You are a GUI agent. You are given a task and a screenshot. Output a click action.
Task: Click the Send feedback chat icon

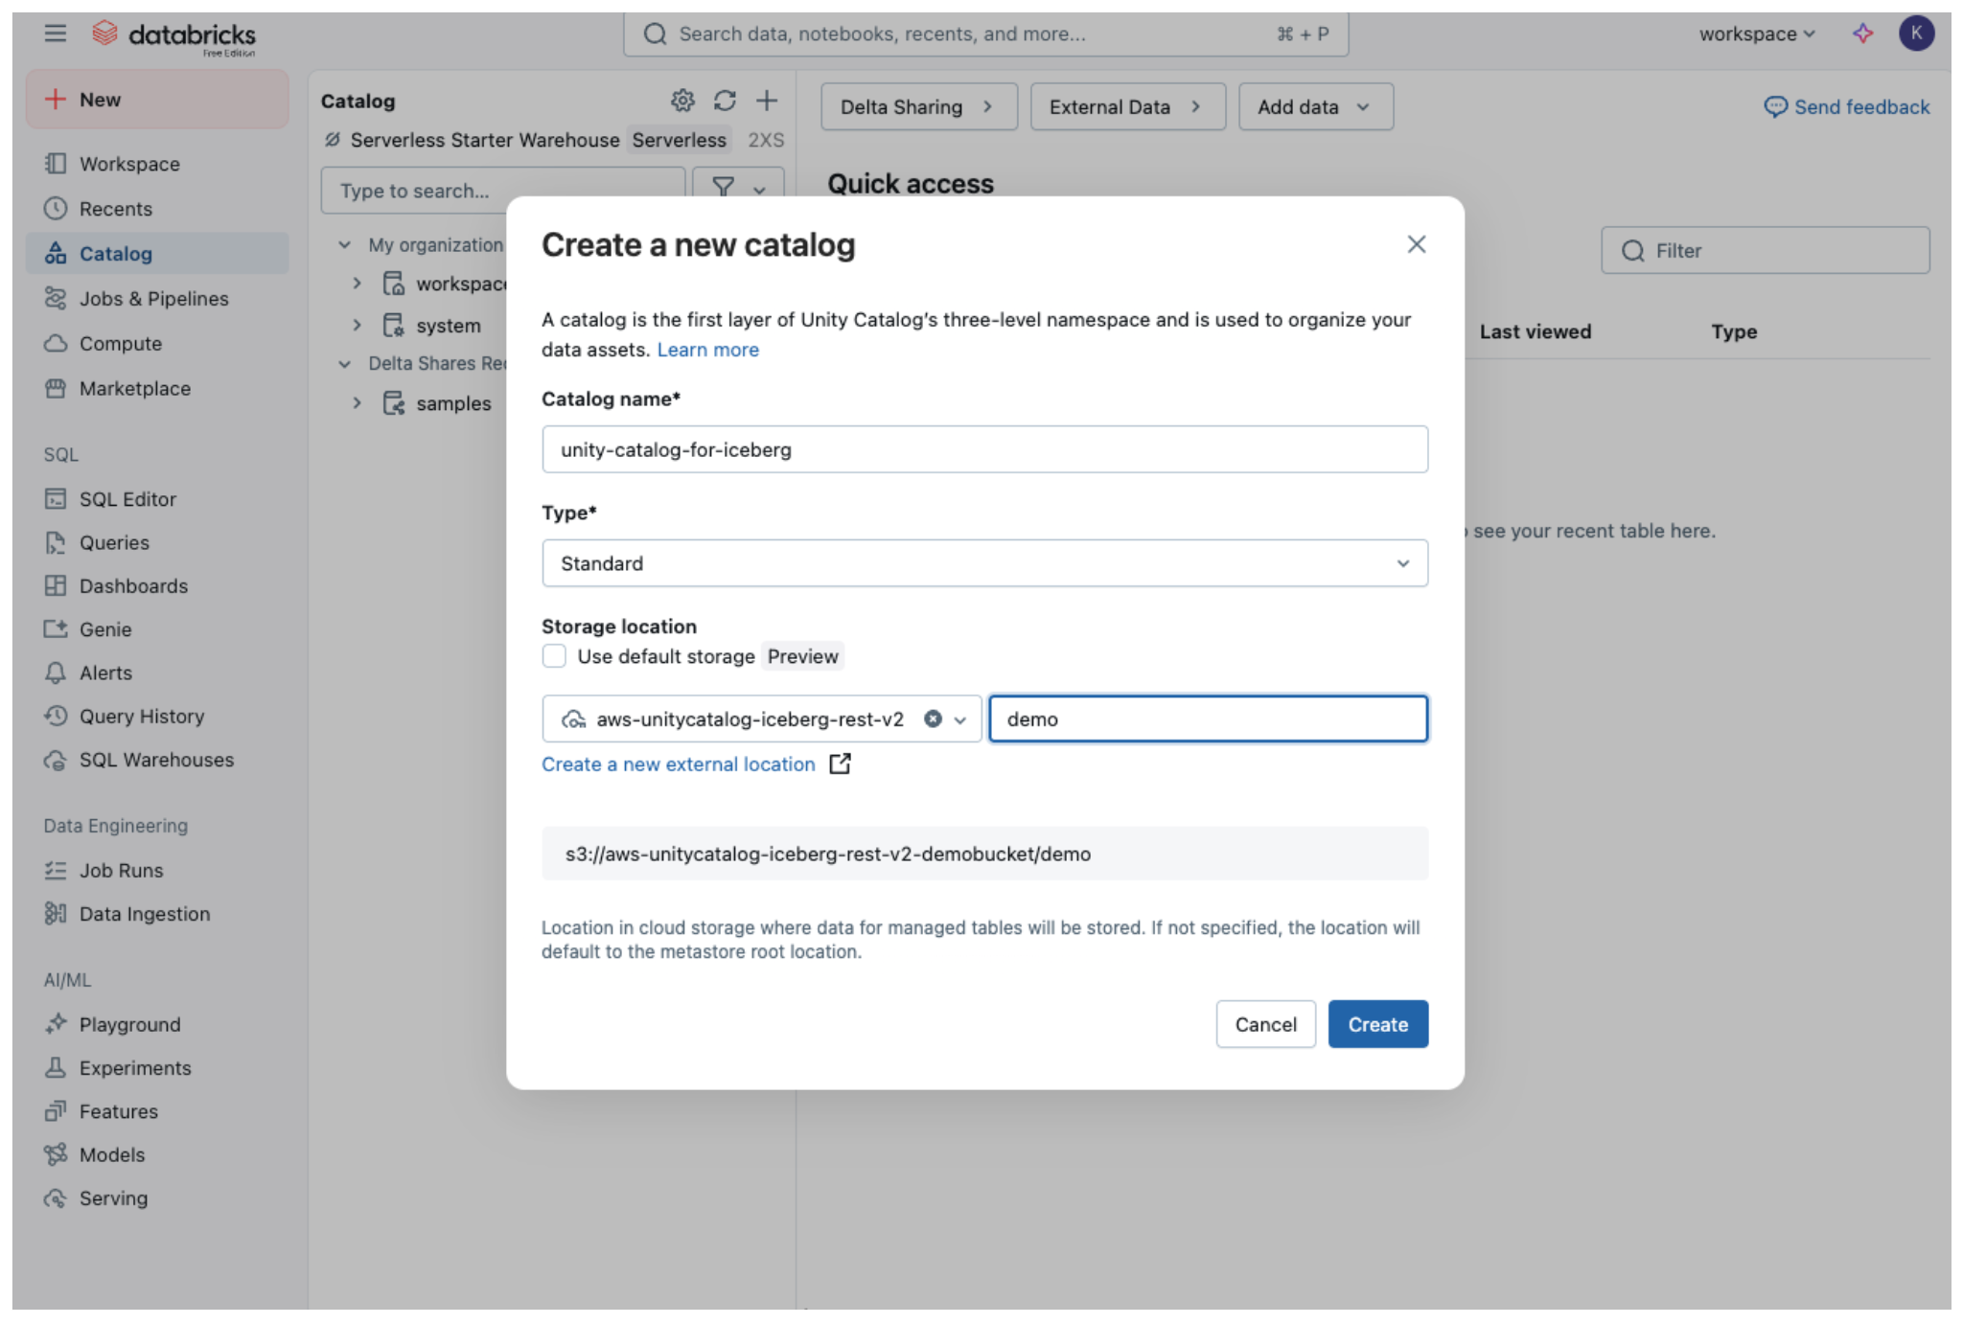pyautogui.click(x=1776, y=106)
